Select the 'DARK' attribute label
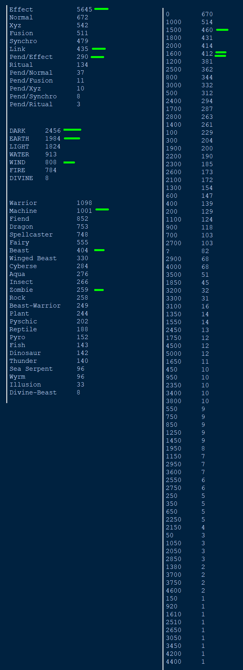Image resolution: width=243 pixels, height=670 pixels. tap(17, 131)
